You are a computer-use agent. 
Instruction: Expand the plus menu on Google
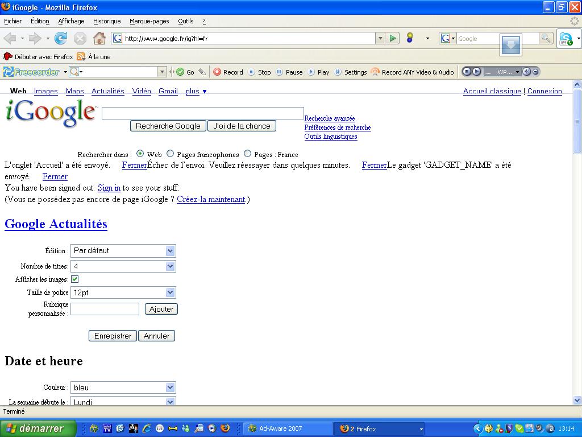click(x=196, y=92)
